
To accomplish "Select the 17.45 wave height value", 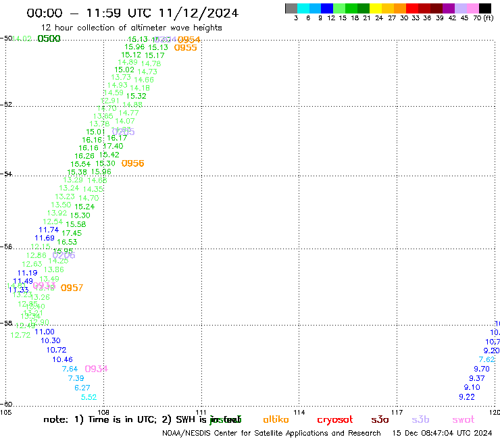I will [72, 233].
